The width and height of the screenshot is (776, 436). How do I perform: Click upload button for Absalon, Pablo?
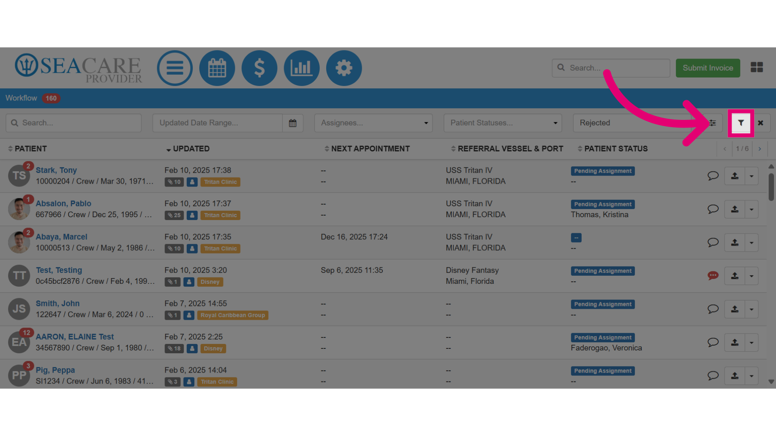click(x=734, y=209)
